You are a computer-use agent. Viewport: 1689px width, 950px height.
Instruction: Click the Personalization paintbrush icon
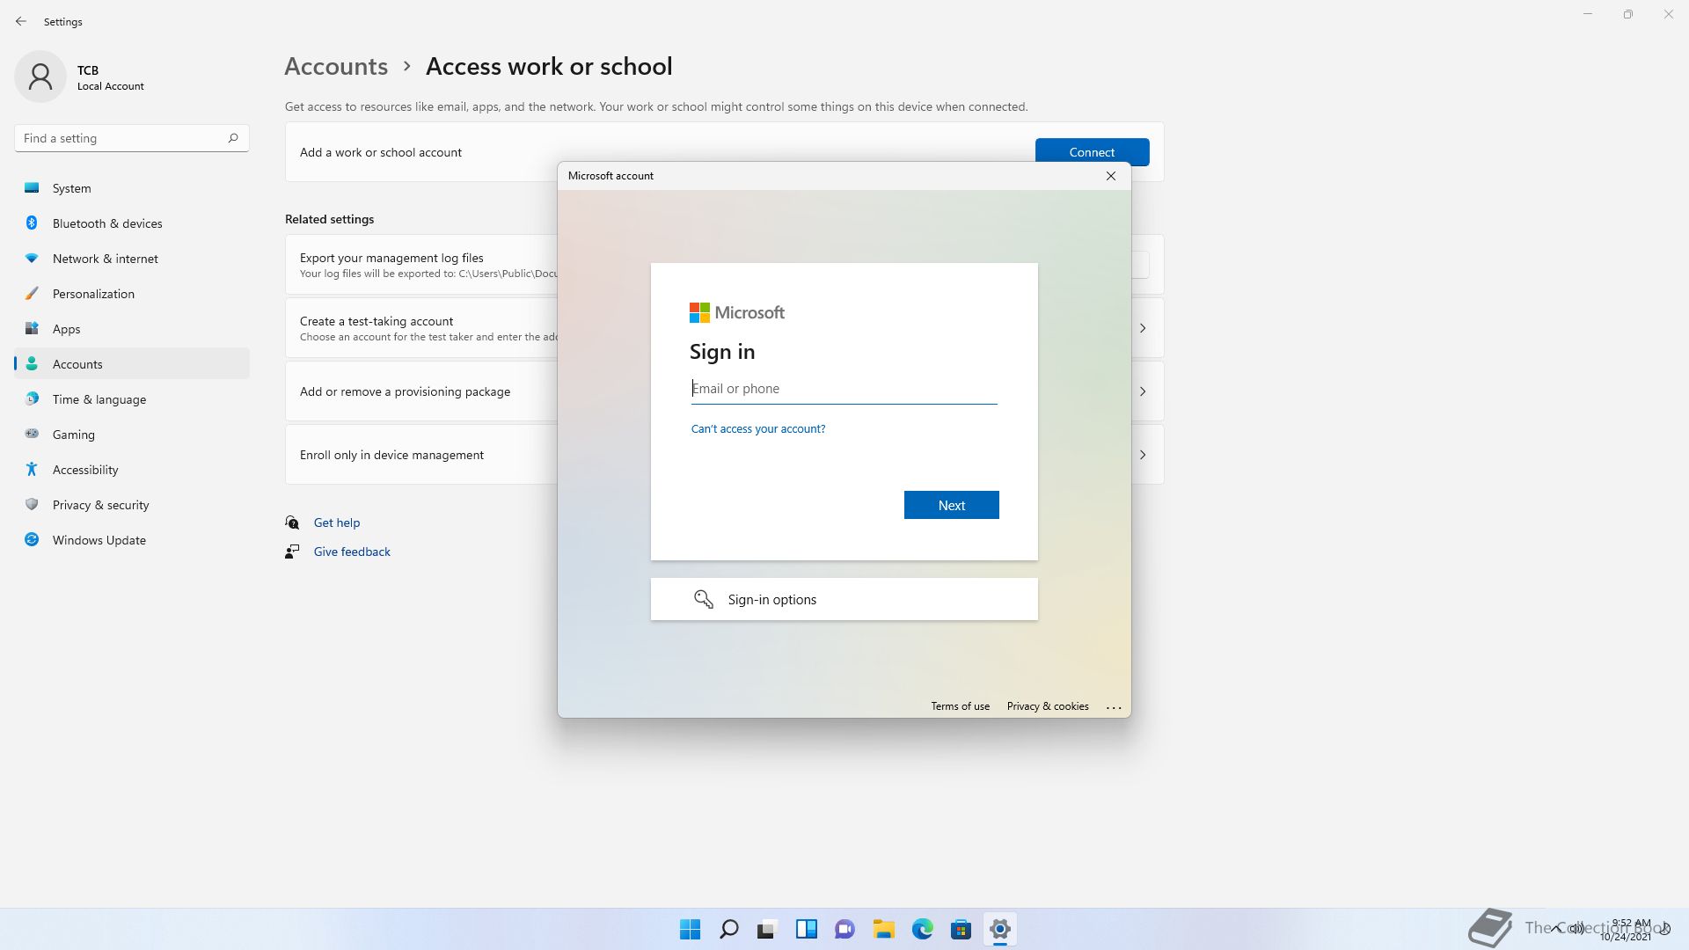click(32, 293)
